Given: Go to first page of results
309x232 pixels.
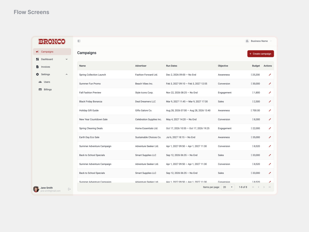Looking at the screenshot, I should tap(253, 187).
